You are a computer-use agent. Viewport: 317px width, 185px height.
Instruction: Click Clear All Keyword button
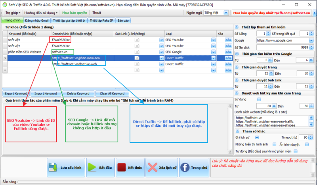112,94
